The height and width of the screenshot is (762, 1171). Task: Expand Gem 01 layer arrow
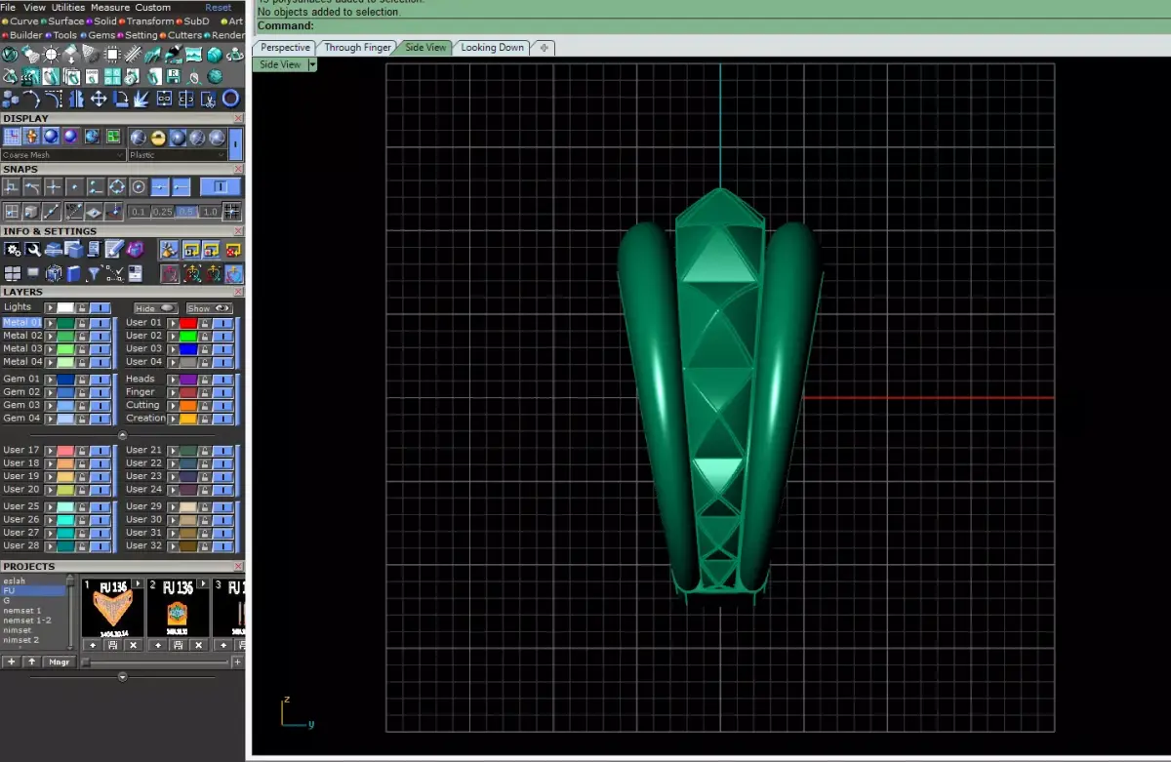click(50, 379)
